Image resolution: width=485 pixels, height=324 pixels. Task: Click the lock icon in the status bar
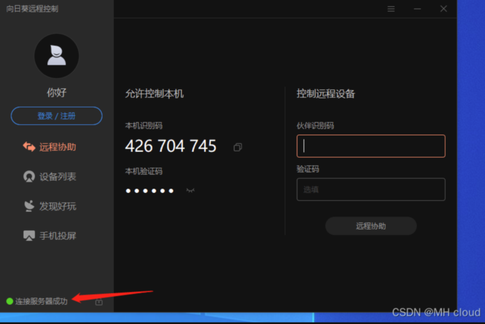[99, 302]
